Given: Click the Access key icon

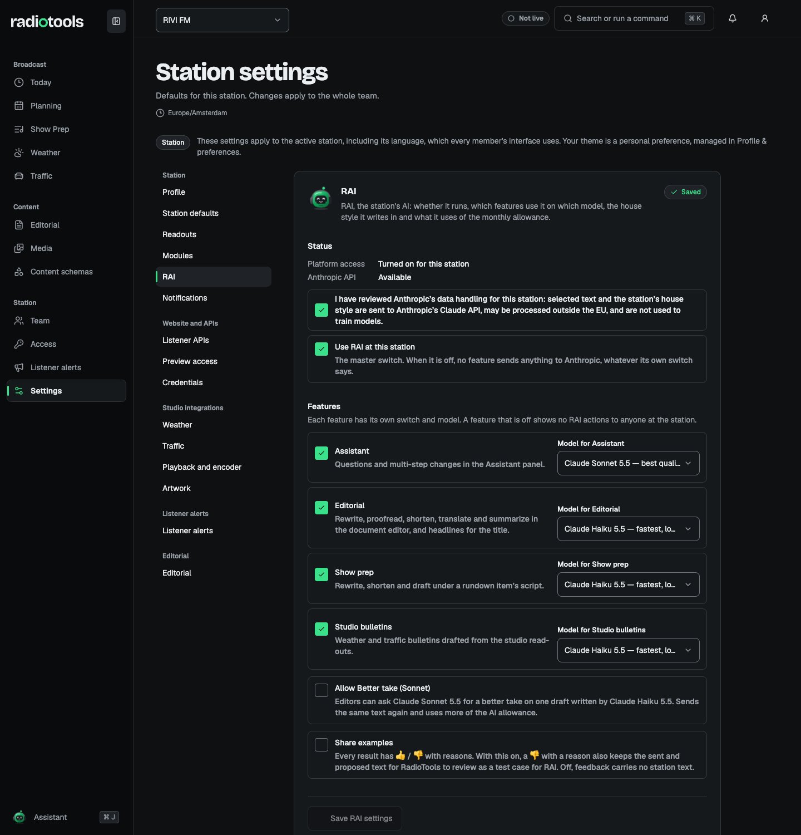Looking at the screenshot, I should [x=19, y=344].
